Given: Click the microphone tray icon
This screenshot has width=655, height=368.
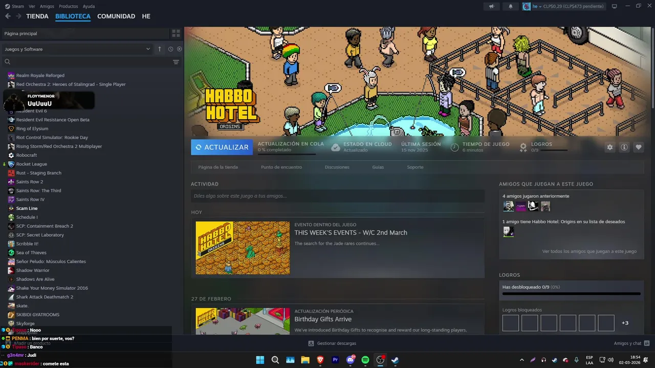Looking at the screenshot, I should pos(577,360).
